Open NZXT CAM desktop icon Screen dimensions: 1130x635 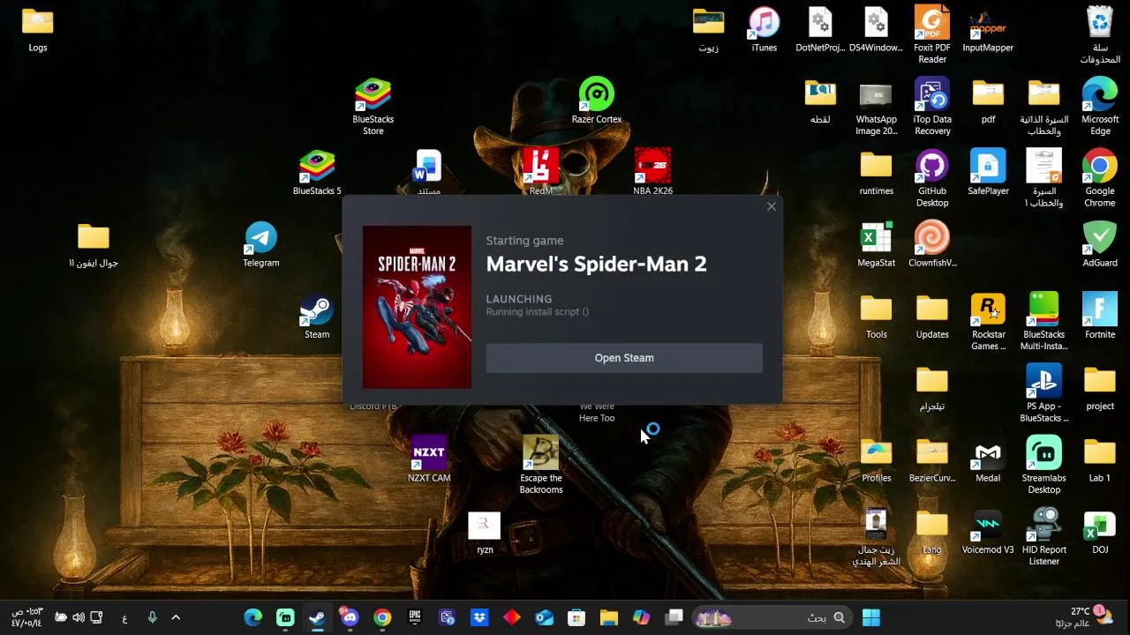tap(429, 459)
